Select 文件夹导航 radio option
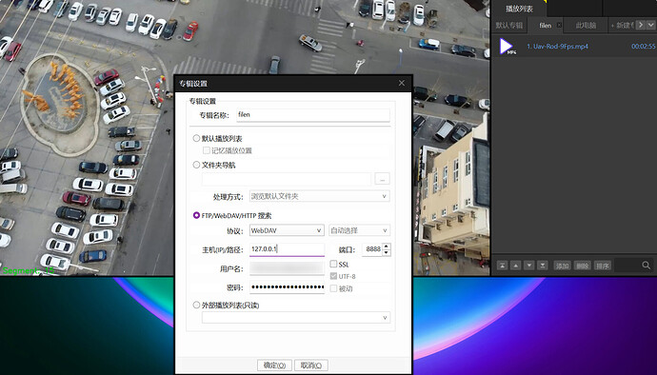The image size is (657, 375). click(x=196, y=165)
